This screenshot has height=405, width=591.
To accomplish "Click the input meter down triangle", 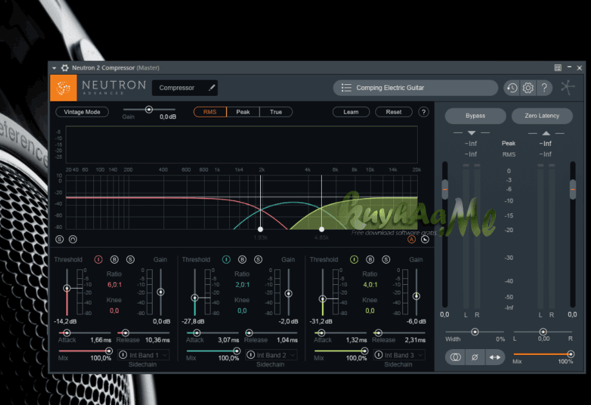I will coord(471,133).
